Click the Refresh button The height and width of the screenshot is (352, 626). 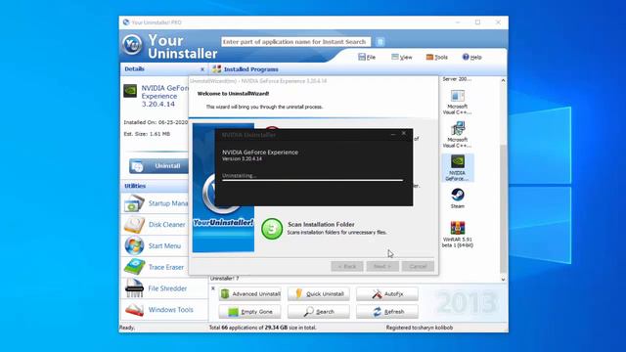point(387,312)
